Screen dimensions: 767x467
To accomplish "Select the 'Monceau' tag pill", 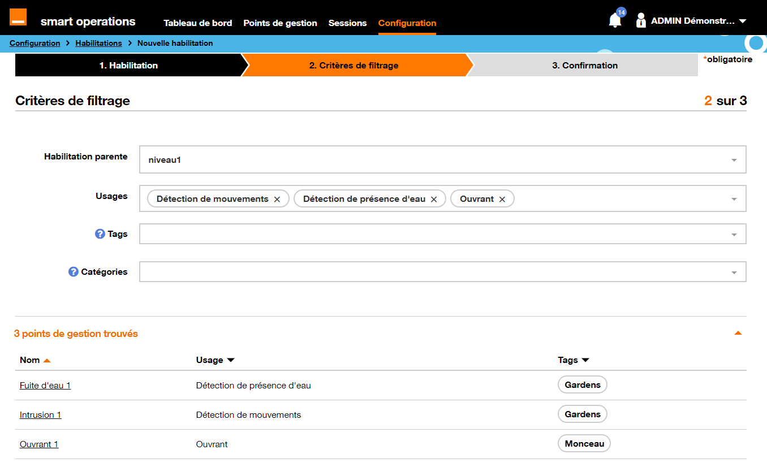I will pos(584,443).
